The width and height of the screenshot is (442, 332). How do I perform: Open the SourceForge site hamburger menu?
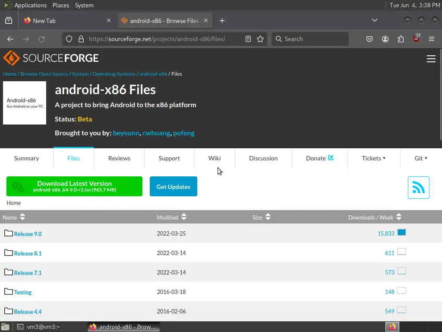coord(431,58)
